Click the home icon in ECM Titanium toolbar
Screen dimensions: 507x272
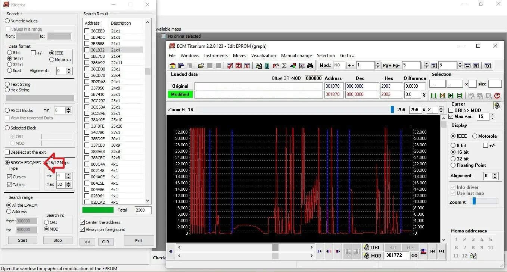(x=172, y=66)
